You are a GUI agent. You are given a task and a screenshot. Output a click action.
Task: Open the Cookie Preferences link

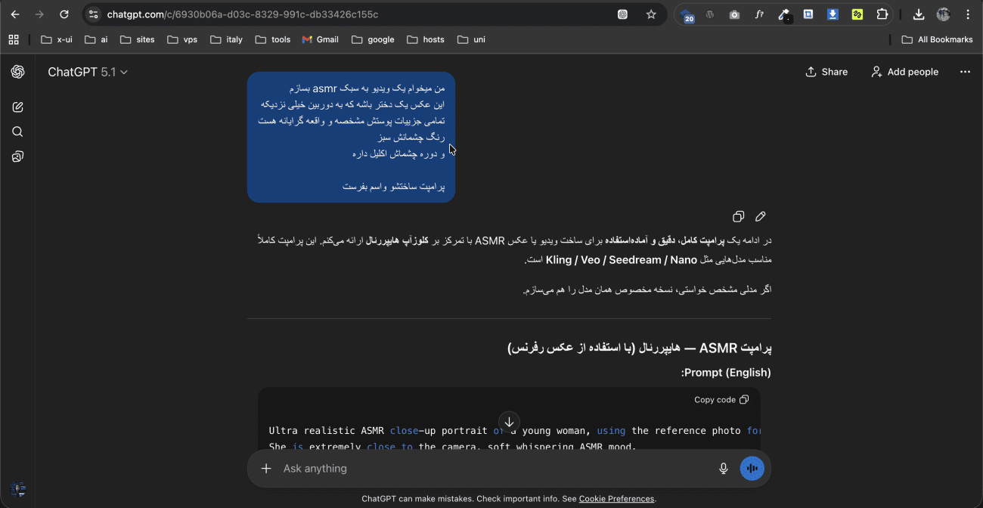[x=616, y=499]
